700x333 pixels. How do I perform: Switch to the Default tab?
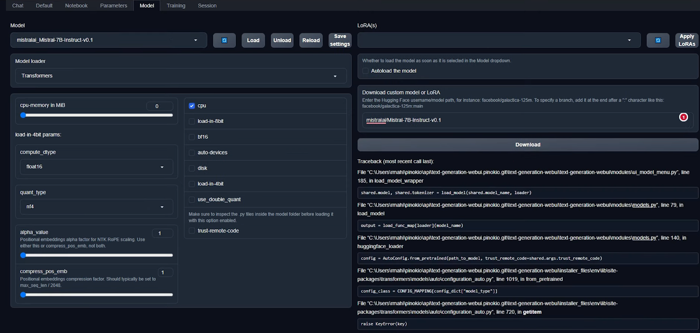pos(44,6)
